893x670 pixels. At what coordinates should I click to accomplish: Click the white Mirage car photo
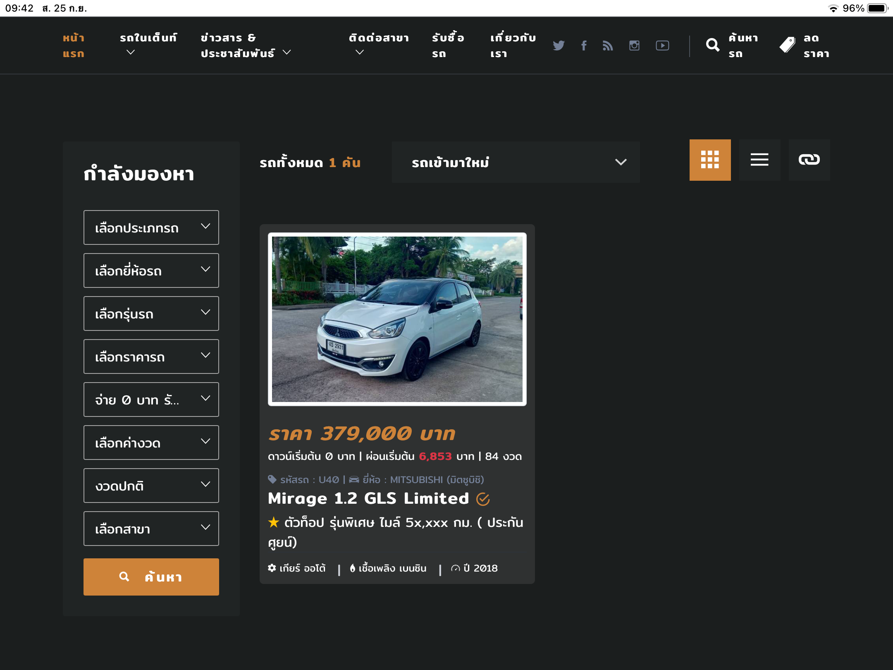397,319
